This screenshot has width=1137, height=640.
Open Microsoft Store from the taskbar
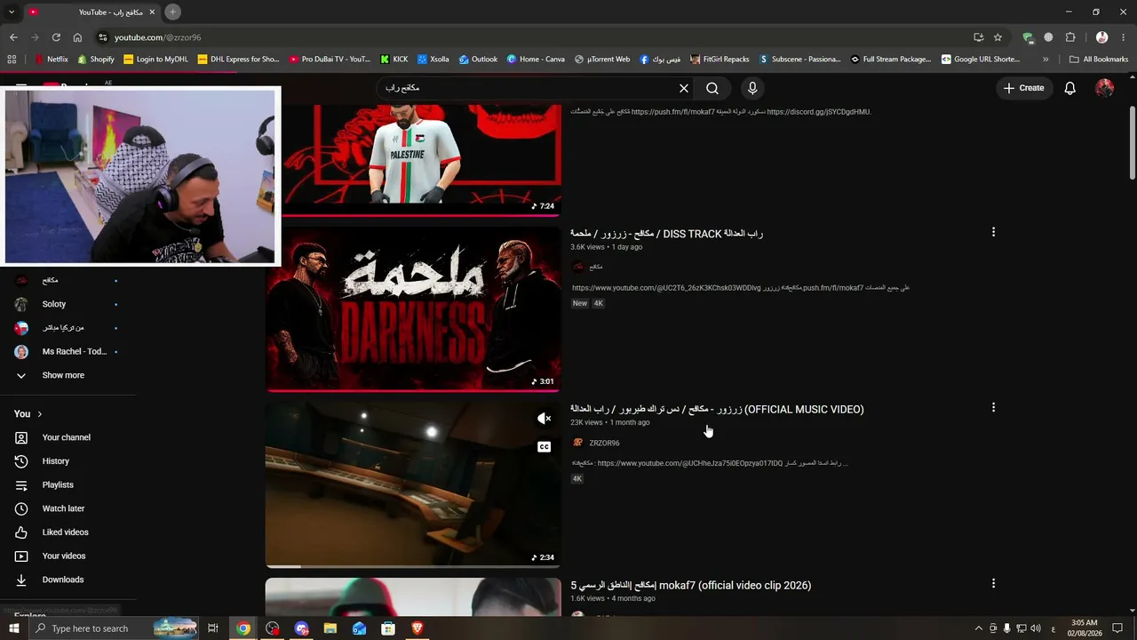point(388,628)
